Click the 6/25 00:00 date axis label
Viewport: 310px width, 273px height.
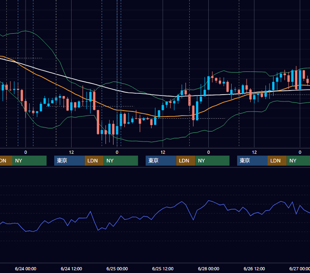click(x=117, y=268)
